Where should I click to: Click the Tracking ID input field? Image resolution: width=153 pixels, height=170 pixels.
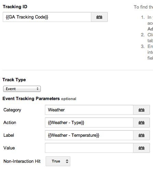47,17
